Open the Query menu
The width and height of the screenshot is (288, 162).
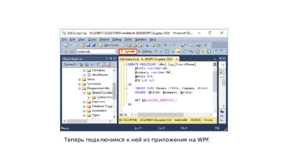coord(92,39)
